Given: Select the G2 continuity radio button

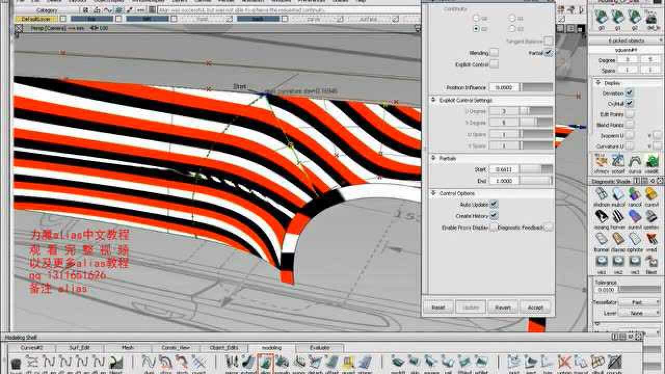Looking at the screenshot, I should point(476,29).
